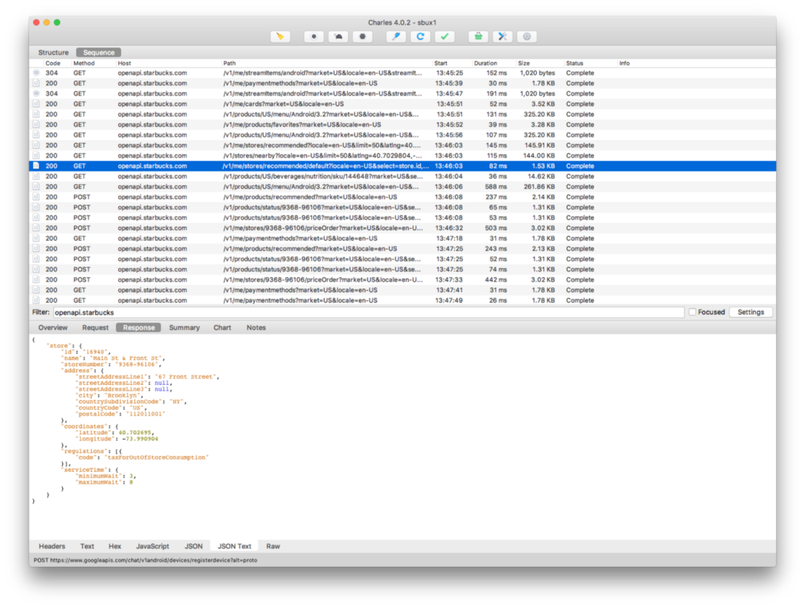Open filter Settings button
The height and width of the screenshot is (608, 805).
[750, 312]
